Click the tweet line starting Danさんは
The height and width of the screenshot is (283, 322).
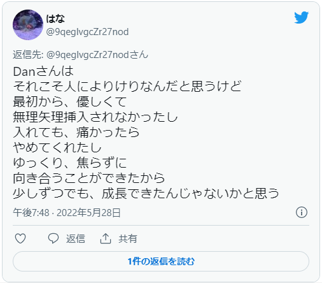click(43, 71)
